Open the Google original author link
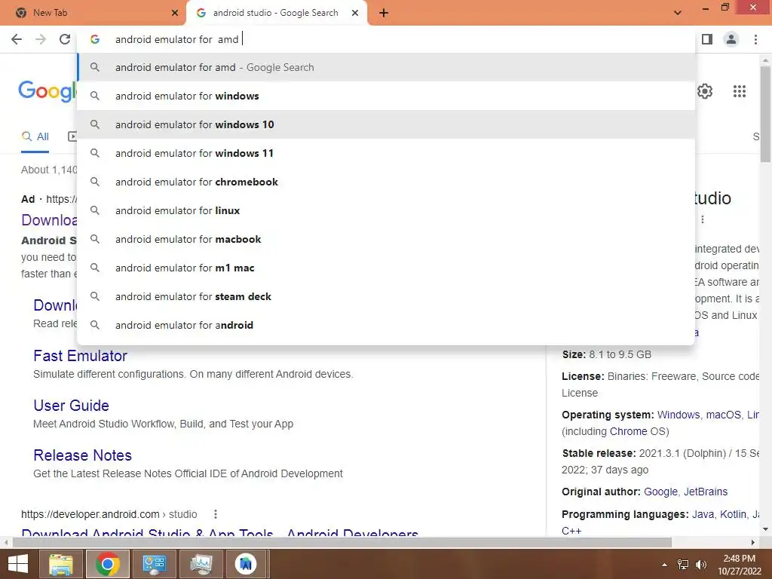The width and height of the screenshot is (772, 579). [660, 492]
